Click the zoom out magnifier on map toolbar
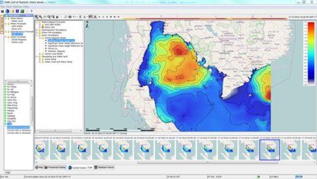317x179 pixels. [x=41, y=17]
